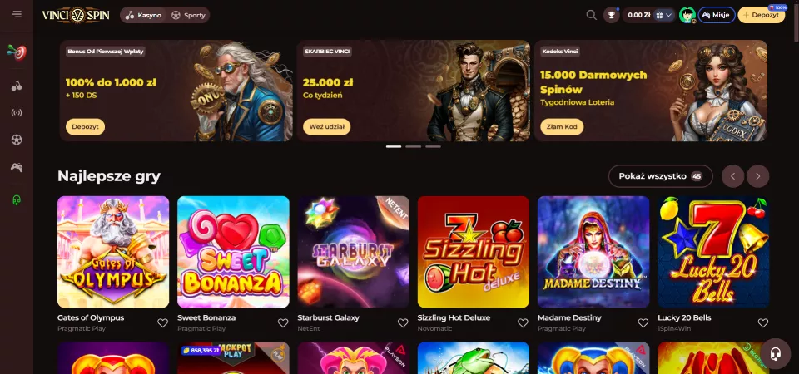Open the soccer ball sports sidebar icon

17,140
